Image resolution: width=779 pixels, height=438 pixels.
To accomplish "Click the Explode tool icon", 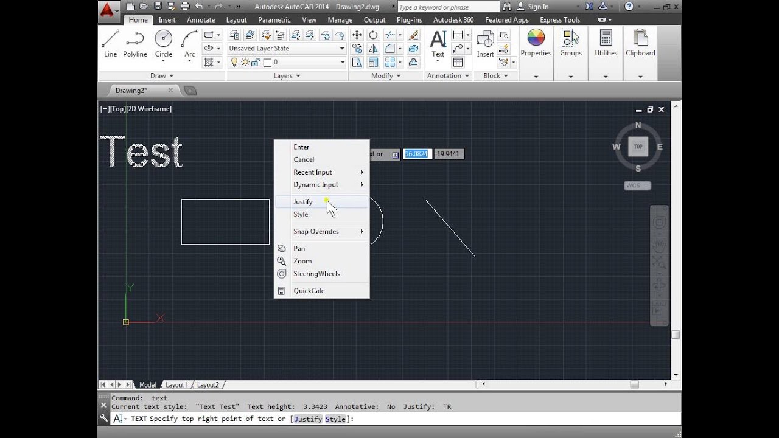I will point(414,49).
